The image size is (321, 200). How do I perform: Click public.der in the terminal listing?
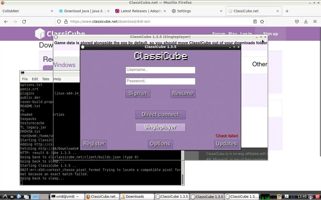tap(30, 97)
